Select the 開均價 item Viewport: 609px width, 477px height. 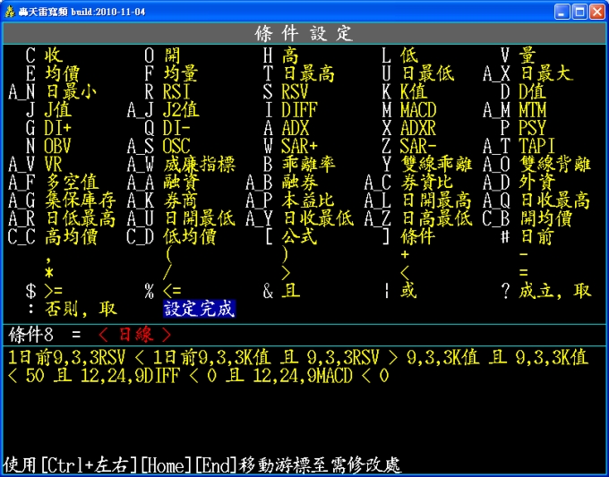pyautogui.click(x=545, y=219)
